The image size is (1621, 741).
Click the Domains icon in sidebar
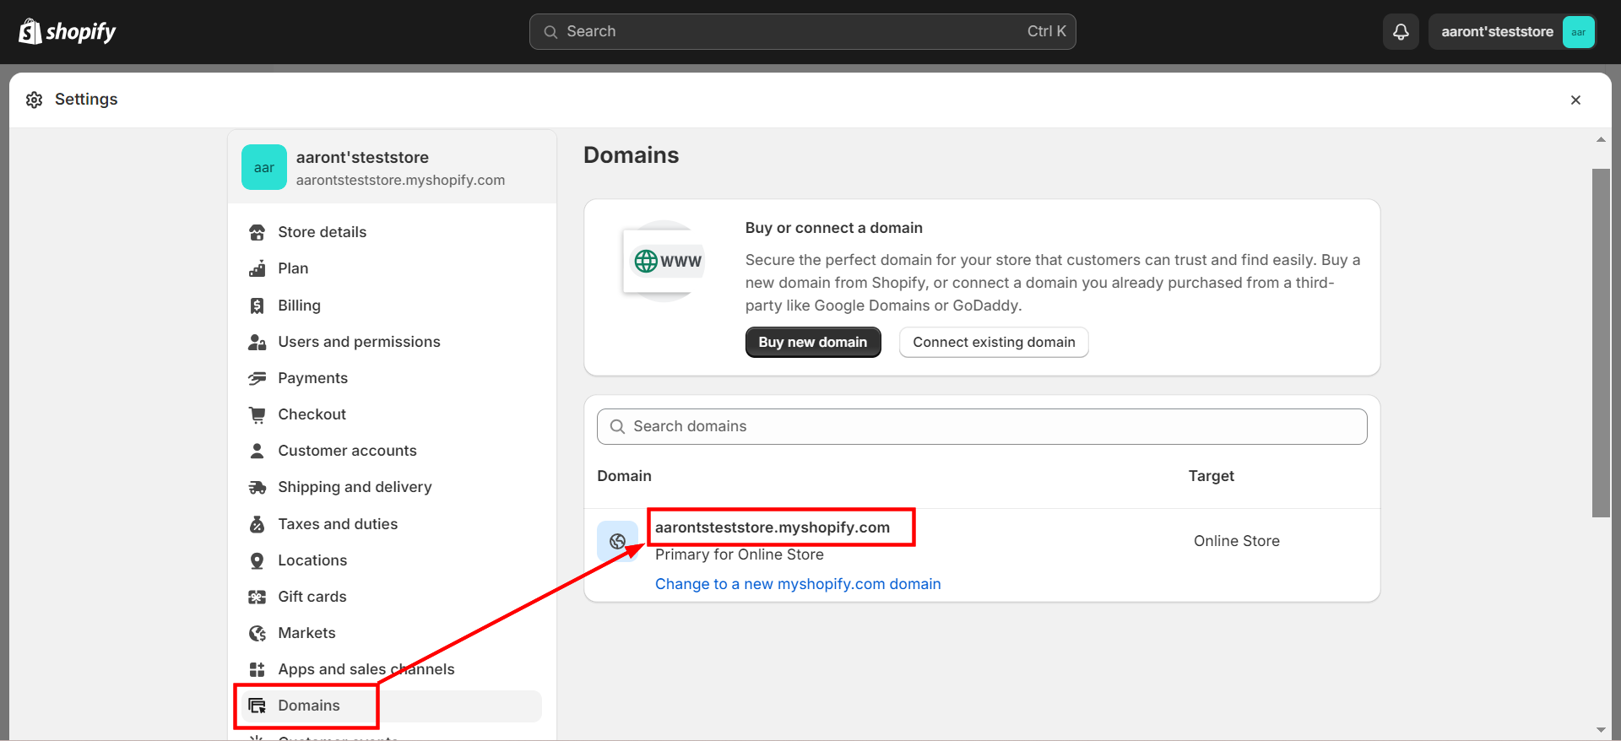pyautogui.click(x=258, y=706)
